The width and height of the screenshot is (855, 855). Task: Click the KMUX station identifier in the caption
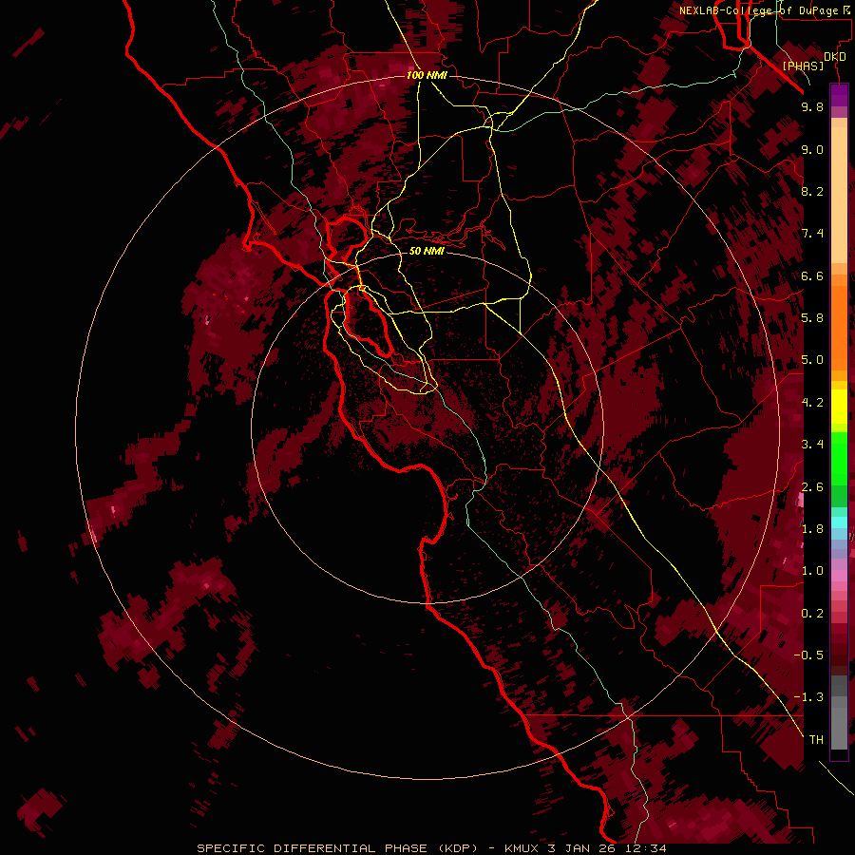pos(523,848)
